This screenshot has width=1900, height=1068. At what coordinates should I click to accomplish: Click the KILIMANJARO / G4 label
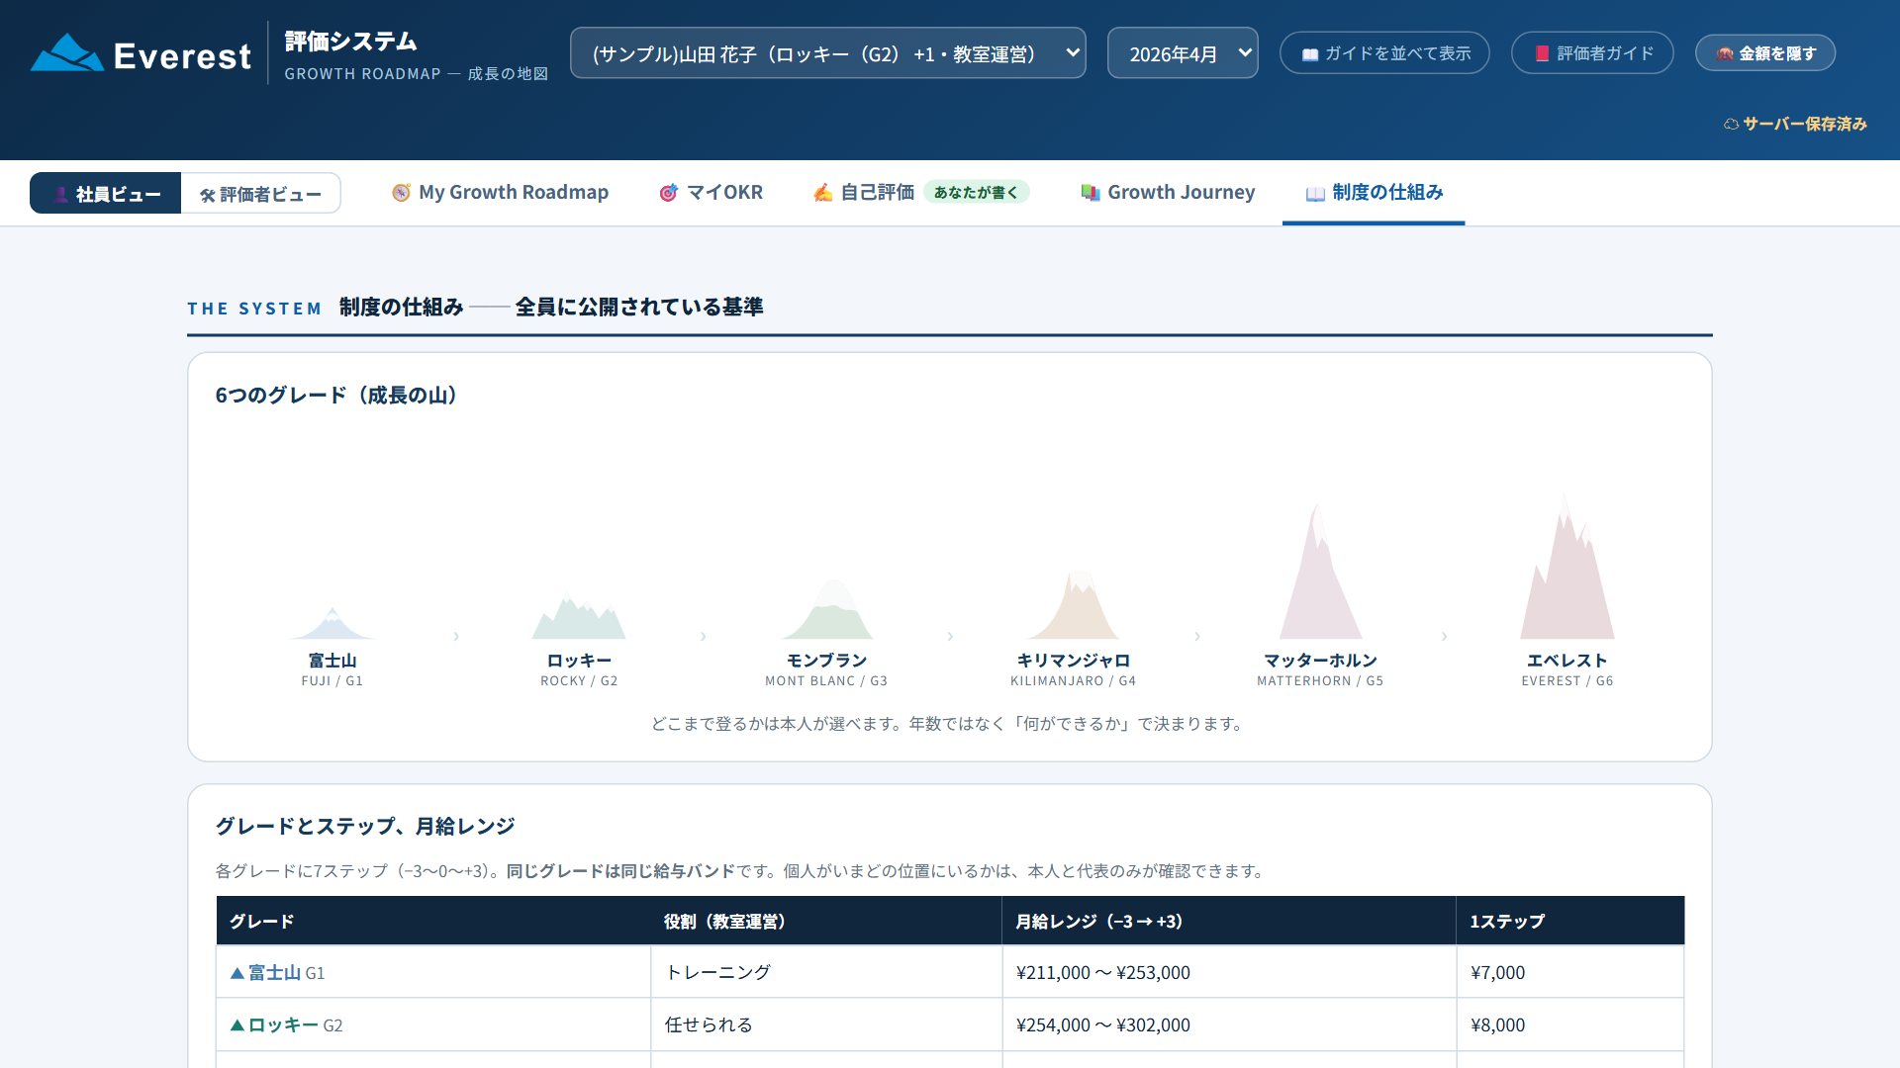click(x=1073, y=681)
